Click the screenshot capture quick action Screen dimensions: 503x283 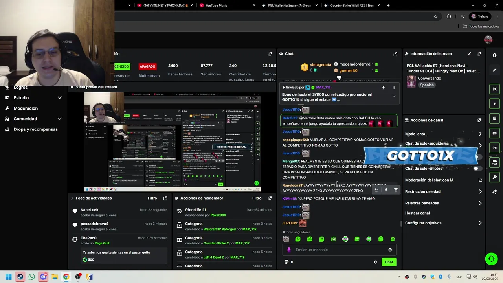(494, 89)
